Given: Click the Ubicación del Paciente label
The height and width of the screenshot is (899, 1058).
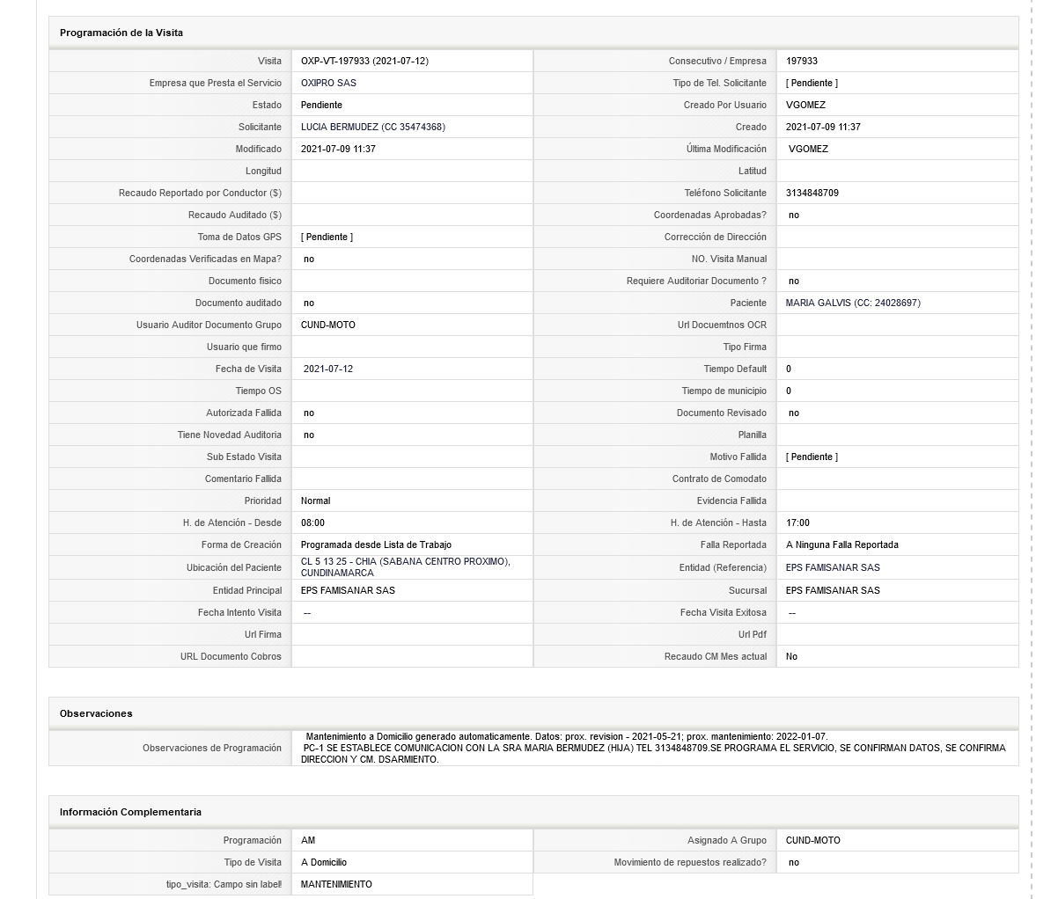Looking at the screenshot, I should 234,567.
